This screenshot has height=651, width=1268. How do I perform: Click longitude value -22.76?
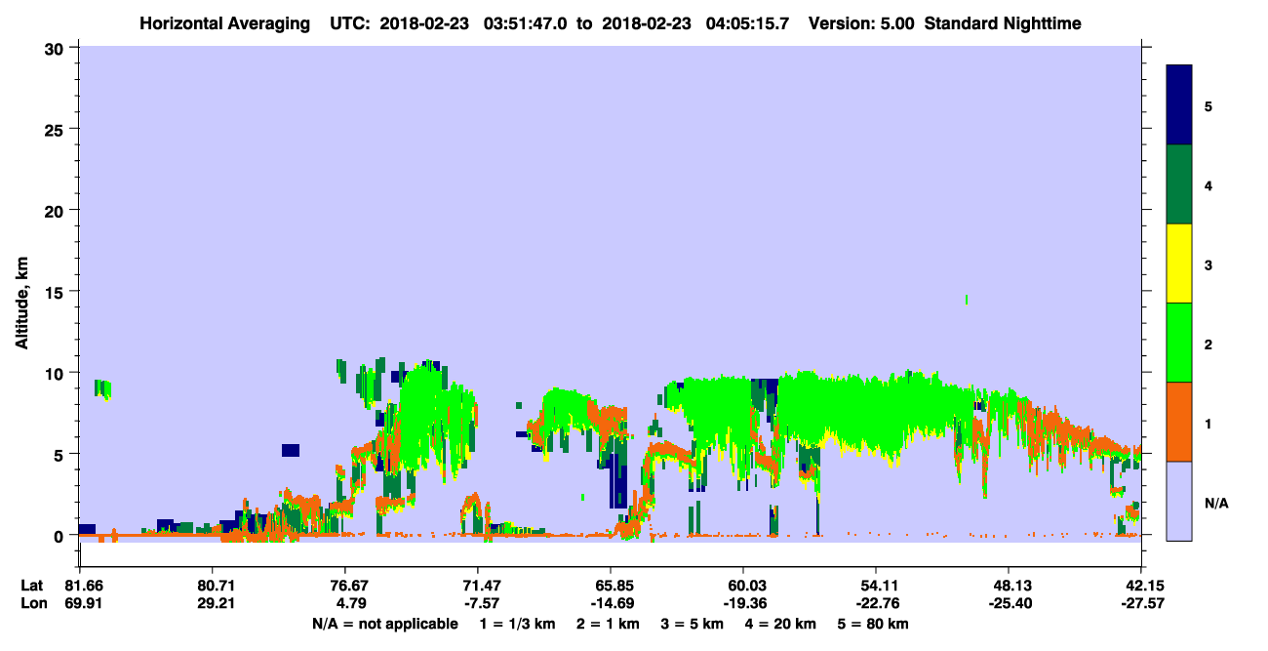[876, 604]
